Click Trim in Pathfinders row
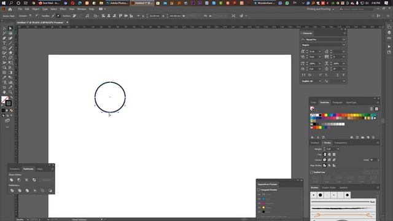This screenshot has height=221, width=393. 20,190
